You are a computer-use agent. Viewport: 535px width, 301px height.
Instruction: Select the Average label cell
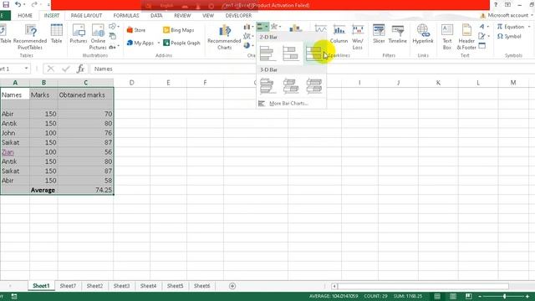click(43, 190)
